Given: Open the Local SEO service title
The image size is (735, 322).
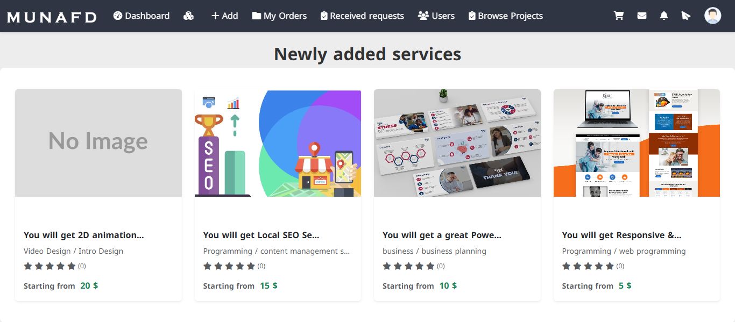Looking at the screenshot, I should [261, 235].
